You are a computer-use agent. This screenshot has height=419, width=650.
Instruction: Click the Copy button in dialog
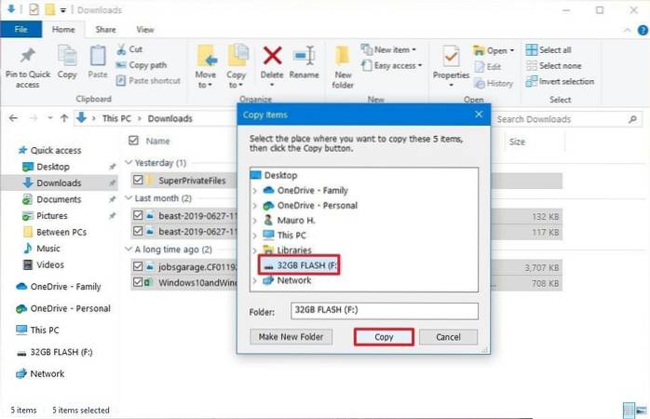(384, 337)
